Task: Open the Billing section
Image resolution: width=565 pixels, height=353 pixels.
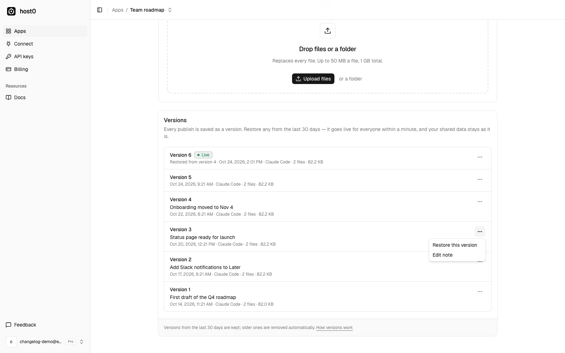Action: pyautogui.click(x=45, y=69)
